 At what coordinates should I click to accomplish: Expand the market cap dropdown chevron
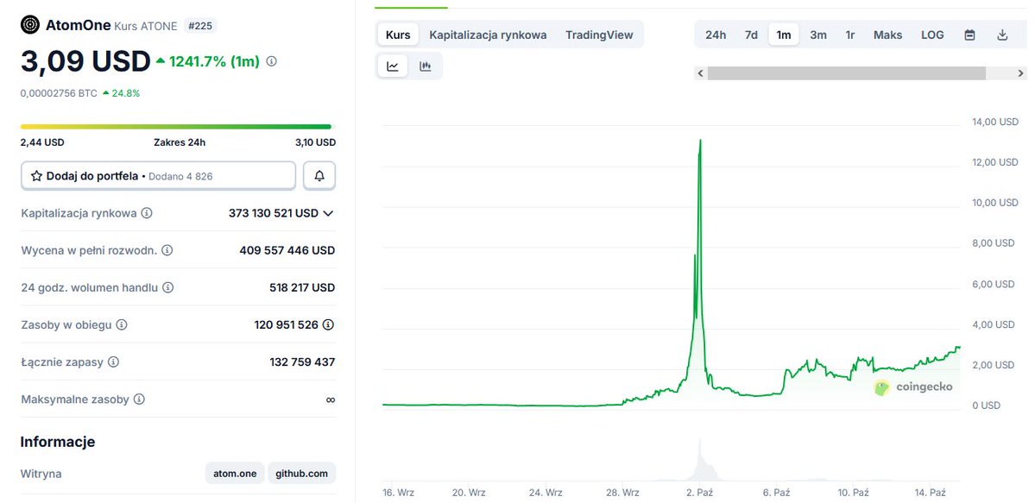point(328,213)
